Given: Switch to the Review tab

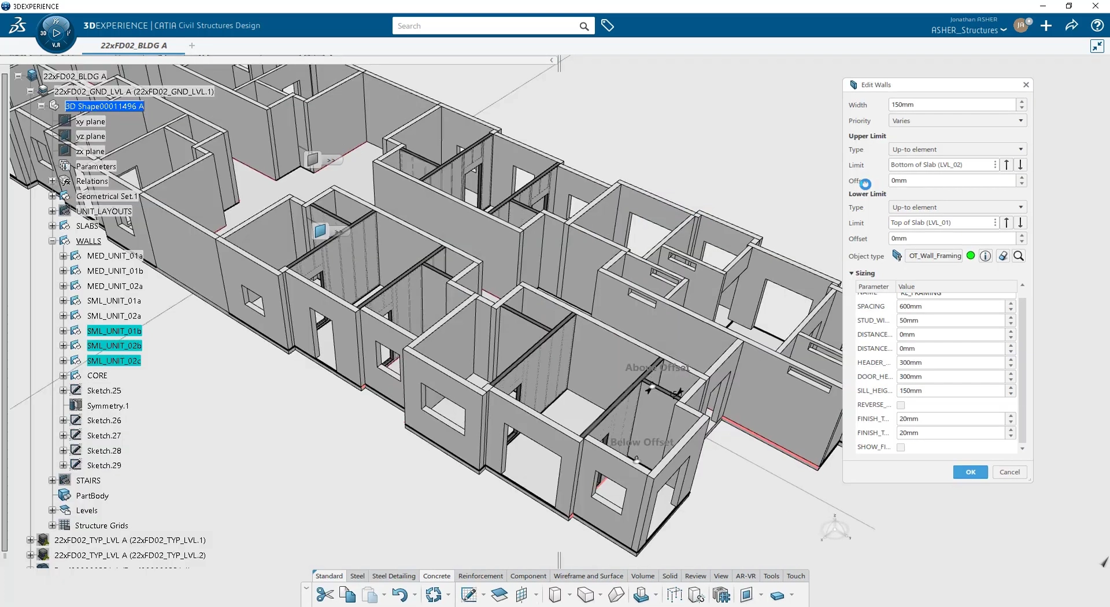Looking at the screenshot, I should pos(695,576).
